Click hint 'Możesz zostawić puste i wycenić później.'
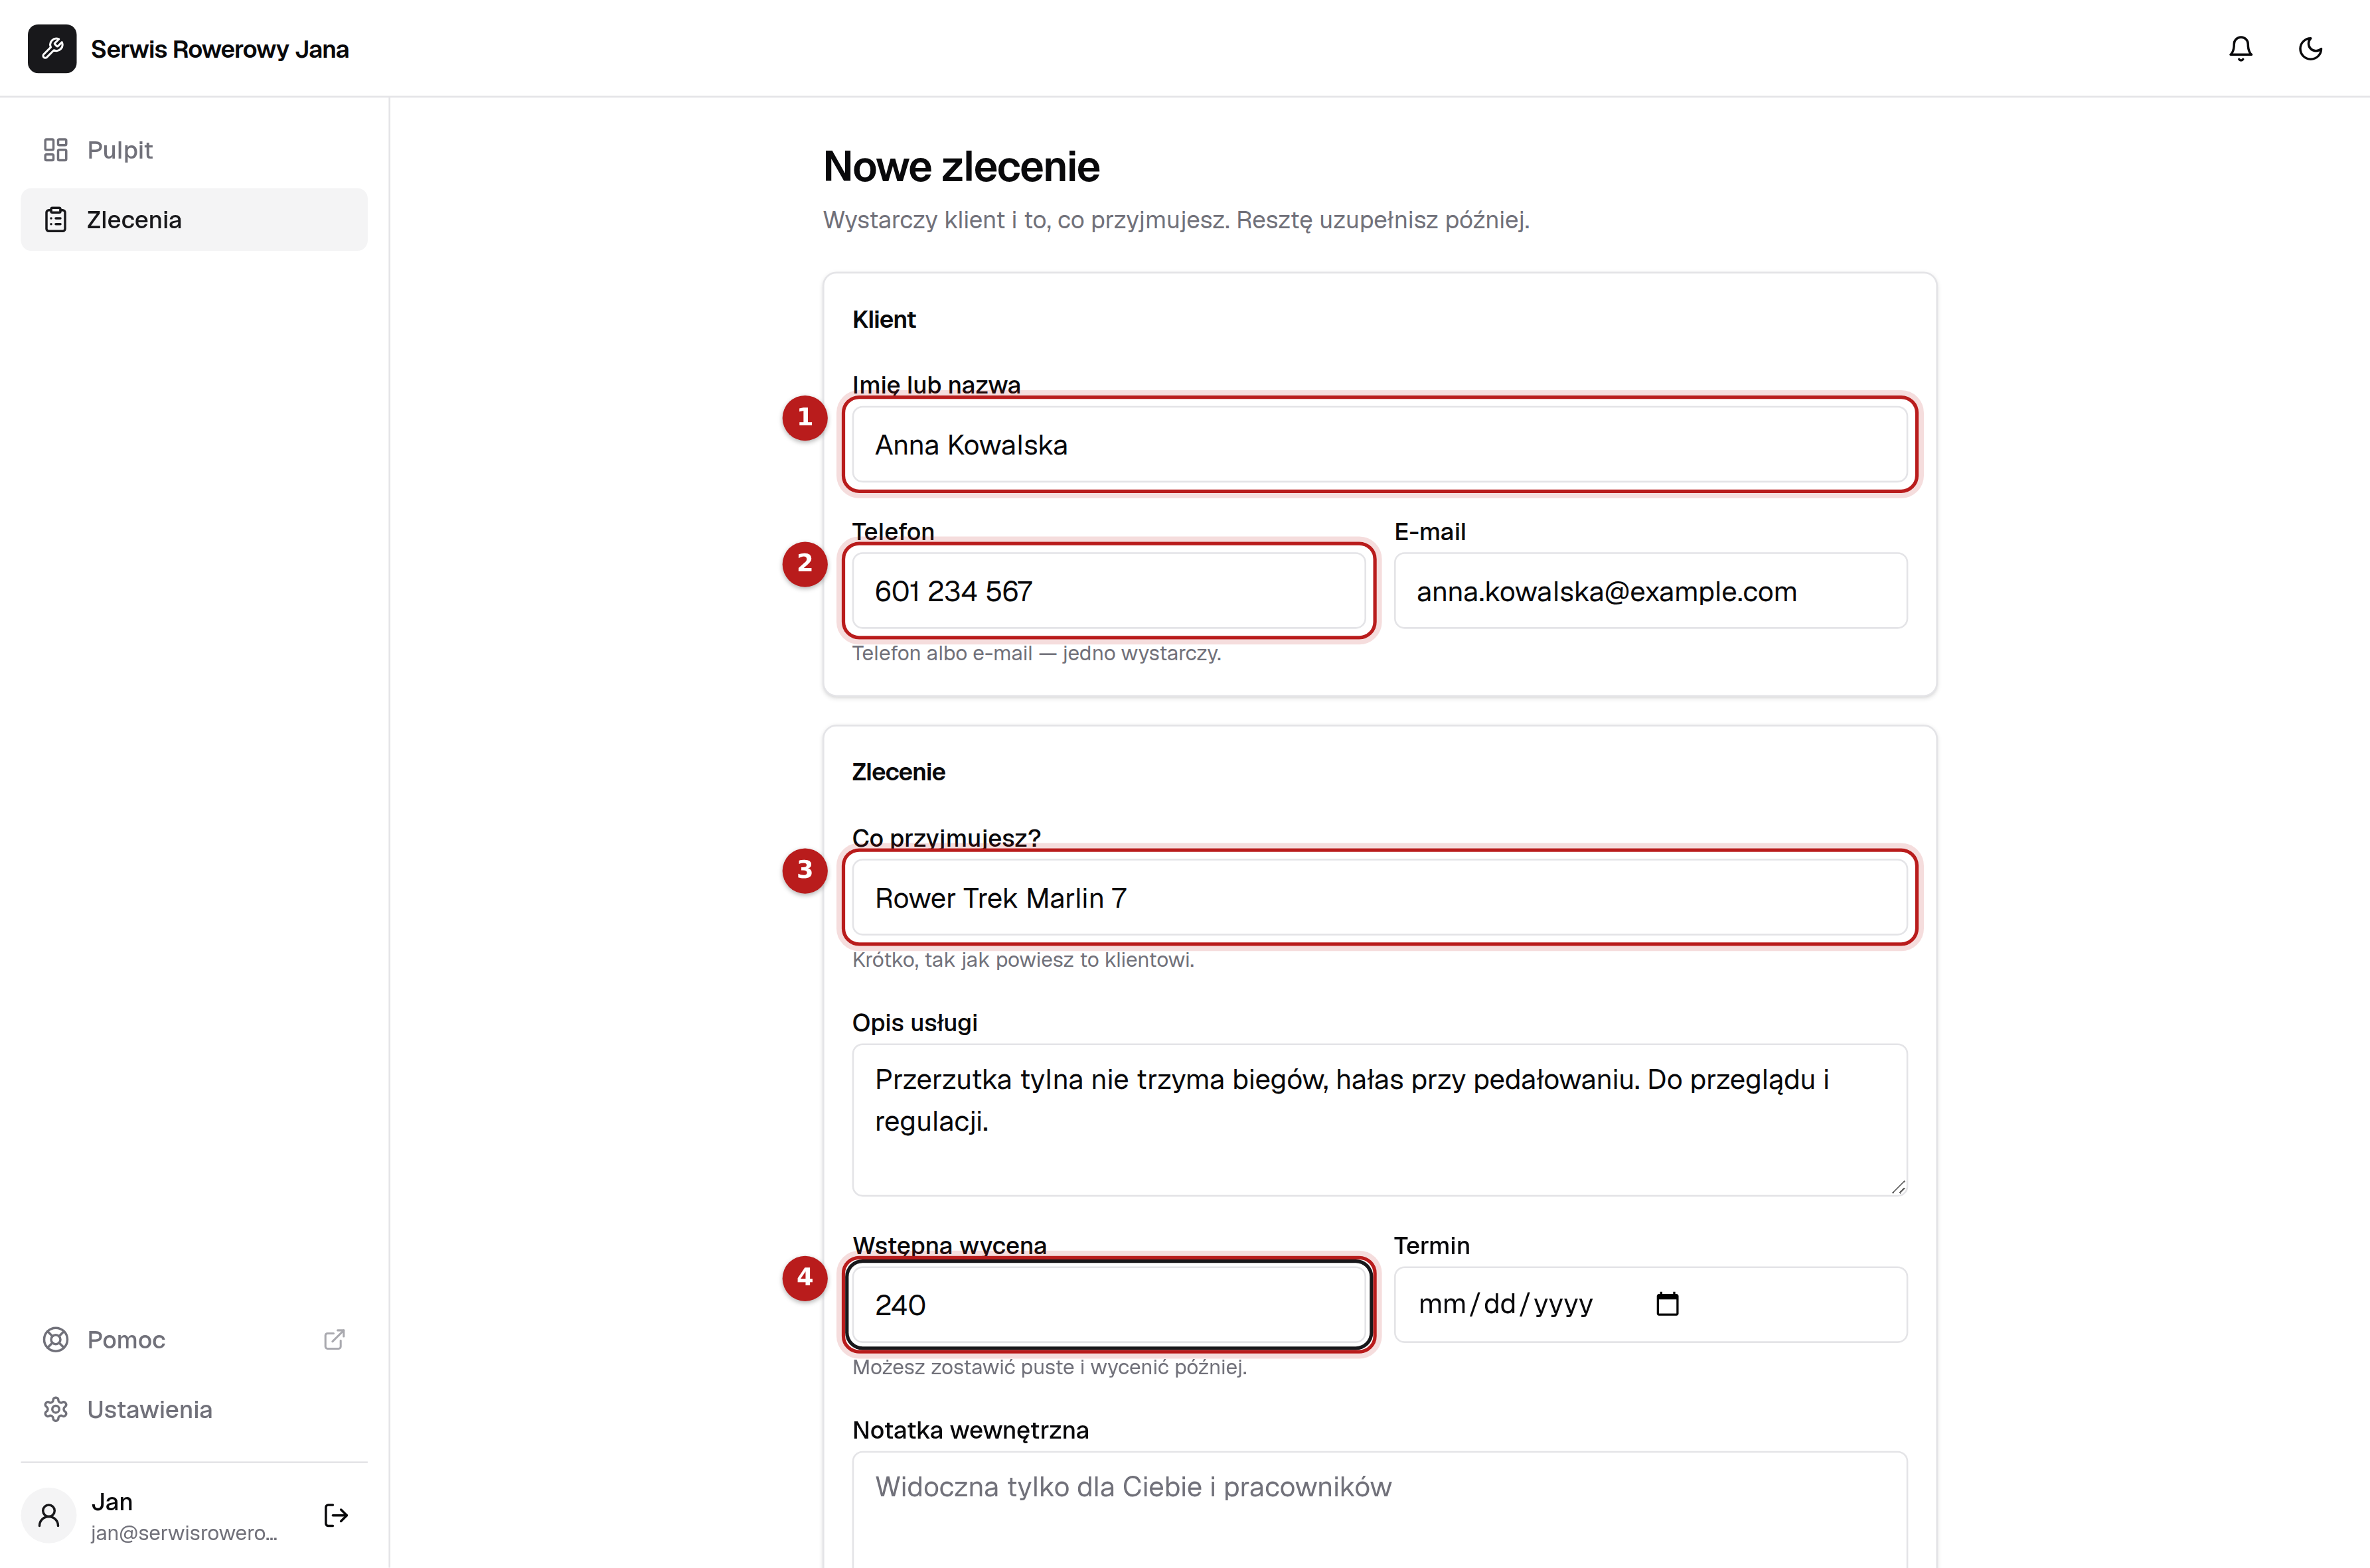The height and width of the screenshot is (1568, 2370). [1050, 1367]
